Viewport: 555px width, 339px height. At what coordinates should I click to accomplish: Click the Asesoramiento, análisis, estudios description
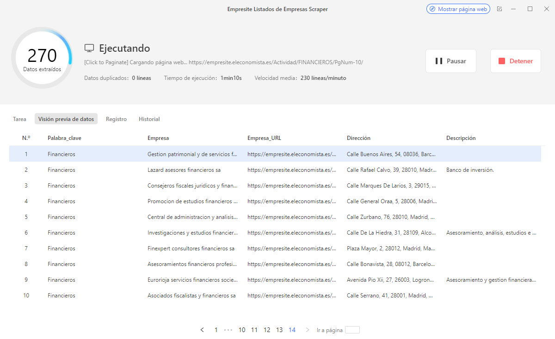[491, 233]
